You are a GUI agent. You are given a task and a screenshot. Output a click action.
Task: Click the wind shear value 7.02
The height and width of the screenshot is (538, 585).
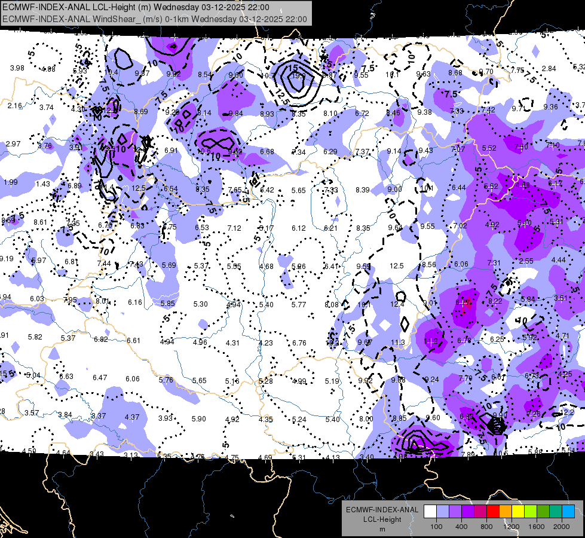point(460,225)
